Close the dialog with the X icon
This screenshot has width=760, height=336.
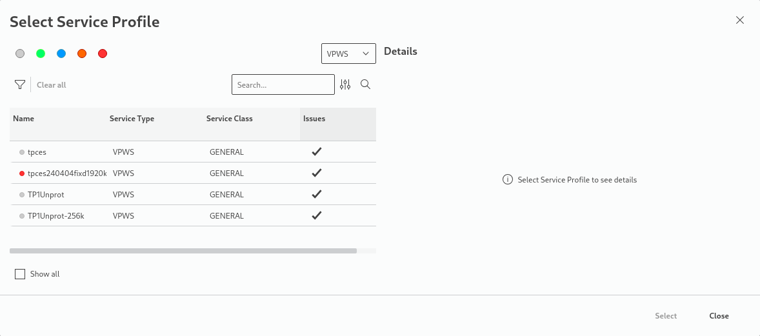[x=740, y=20]
